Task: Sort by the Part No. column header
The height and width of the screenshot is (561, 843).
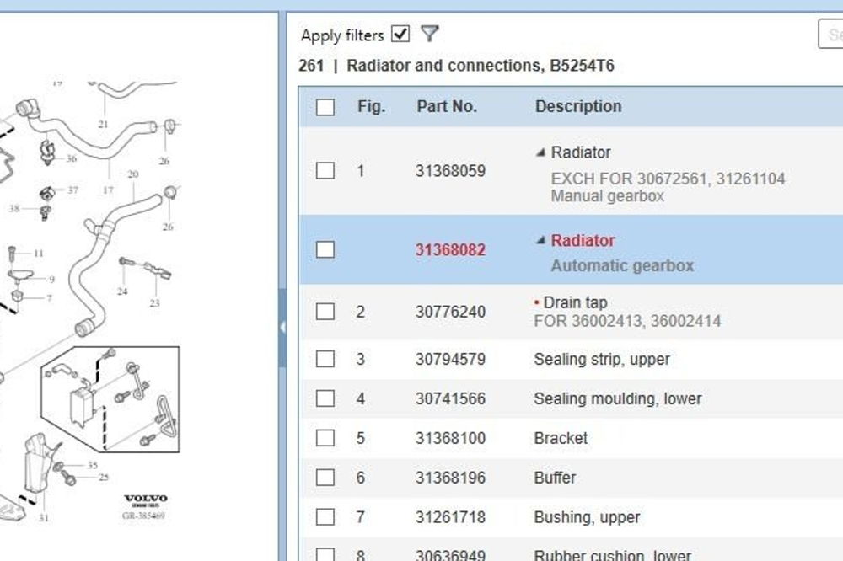Action: pyautogui.click(x=446, y=107)
